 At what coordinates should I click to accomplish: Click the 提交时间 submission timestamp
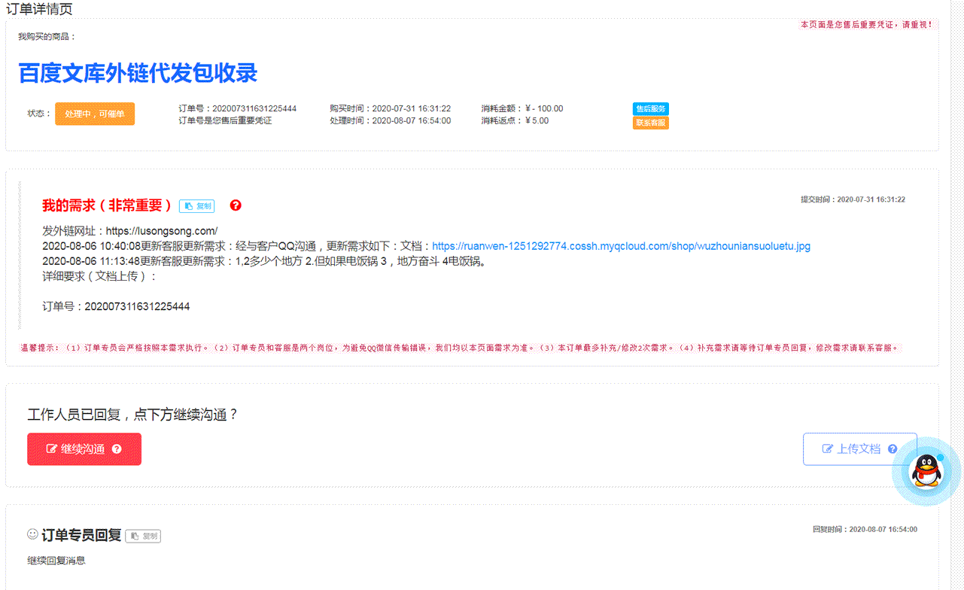coord(853,199)
